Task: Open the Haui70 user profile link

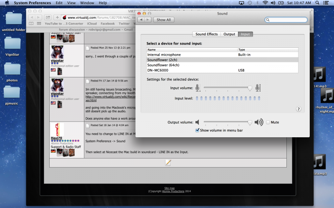Action: pyautogui.click(x=56, y=138)
